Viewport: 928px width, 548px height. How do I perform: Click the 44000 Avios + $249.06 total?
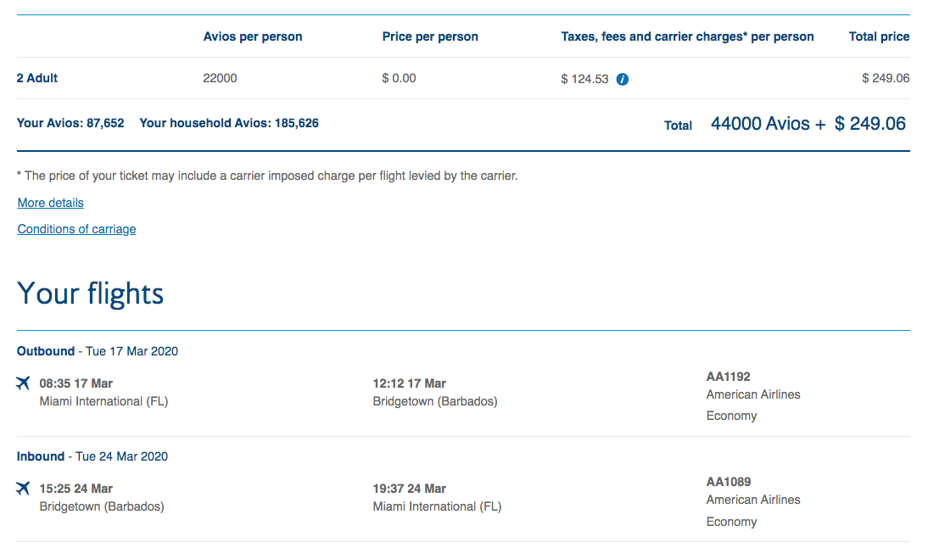click(808, 124)
